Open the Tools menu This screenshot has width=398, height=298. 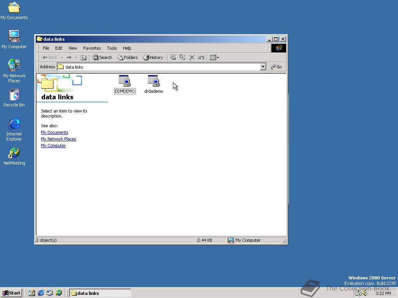112,48
